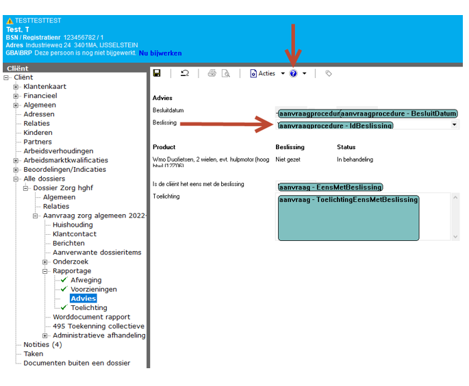Open the Beslissing dropdown

pos(455,125)
